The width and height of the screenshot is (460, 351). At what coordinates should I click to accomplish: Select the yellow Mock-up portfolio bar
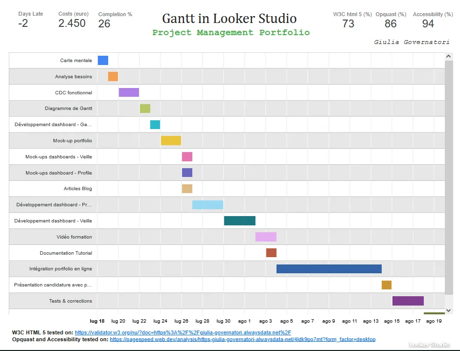[x=171, y=141]
